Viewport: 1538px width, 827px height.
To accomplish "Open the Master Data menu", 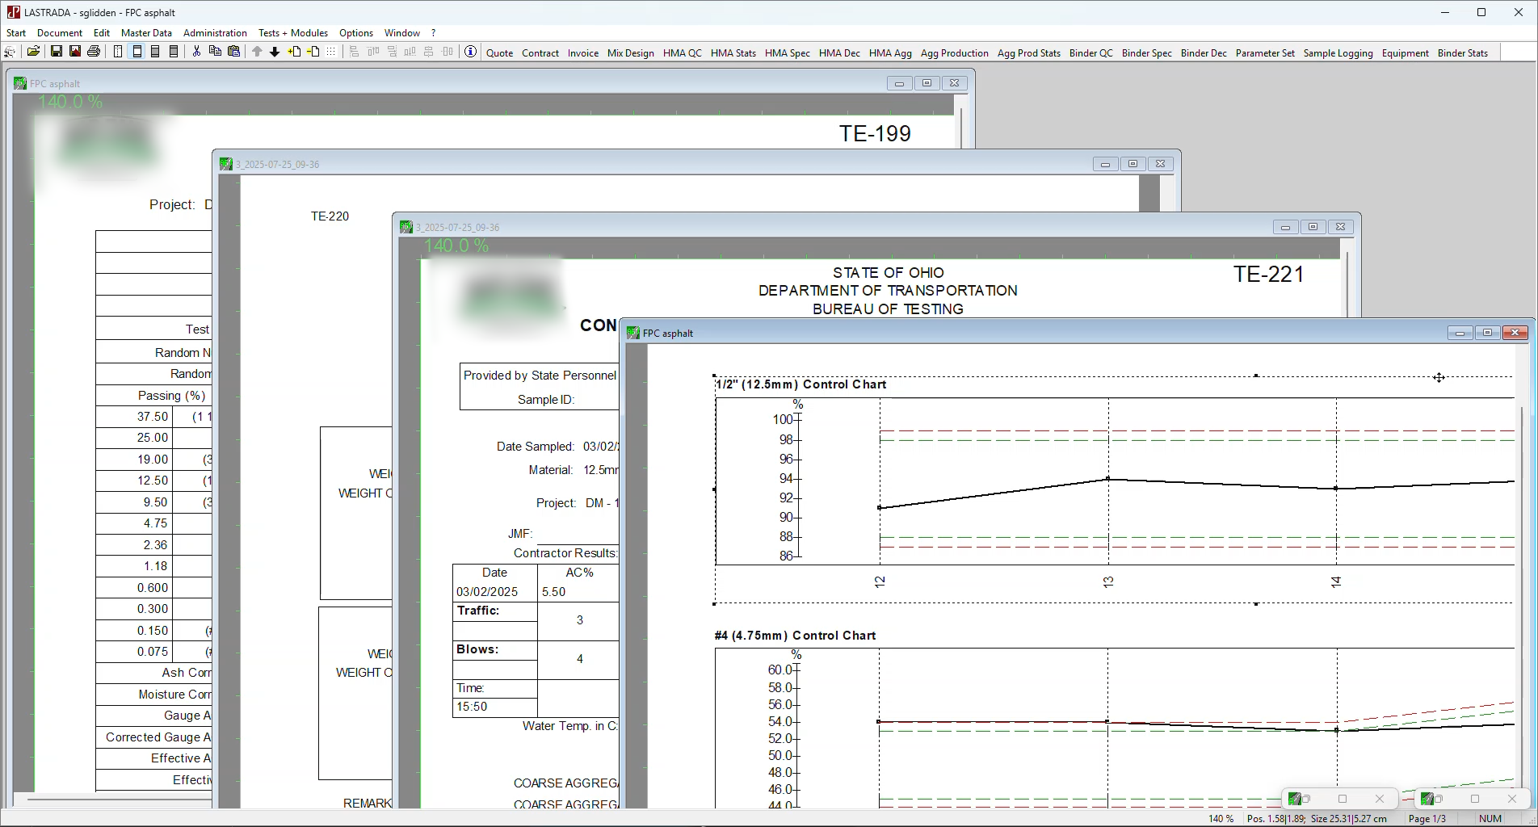I will 146,33.
